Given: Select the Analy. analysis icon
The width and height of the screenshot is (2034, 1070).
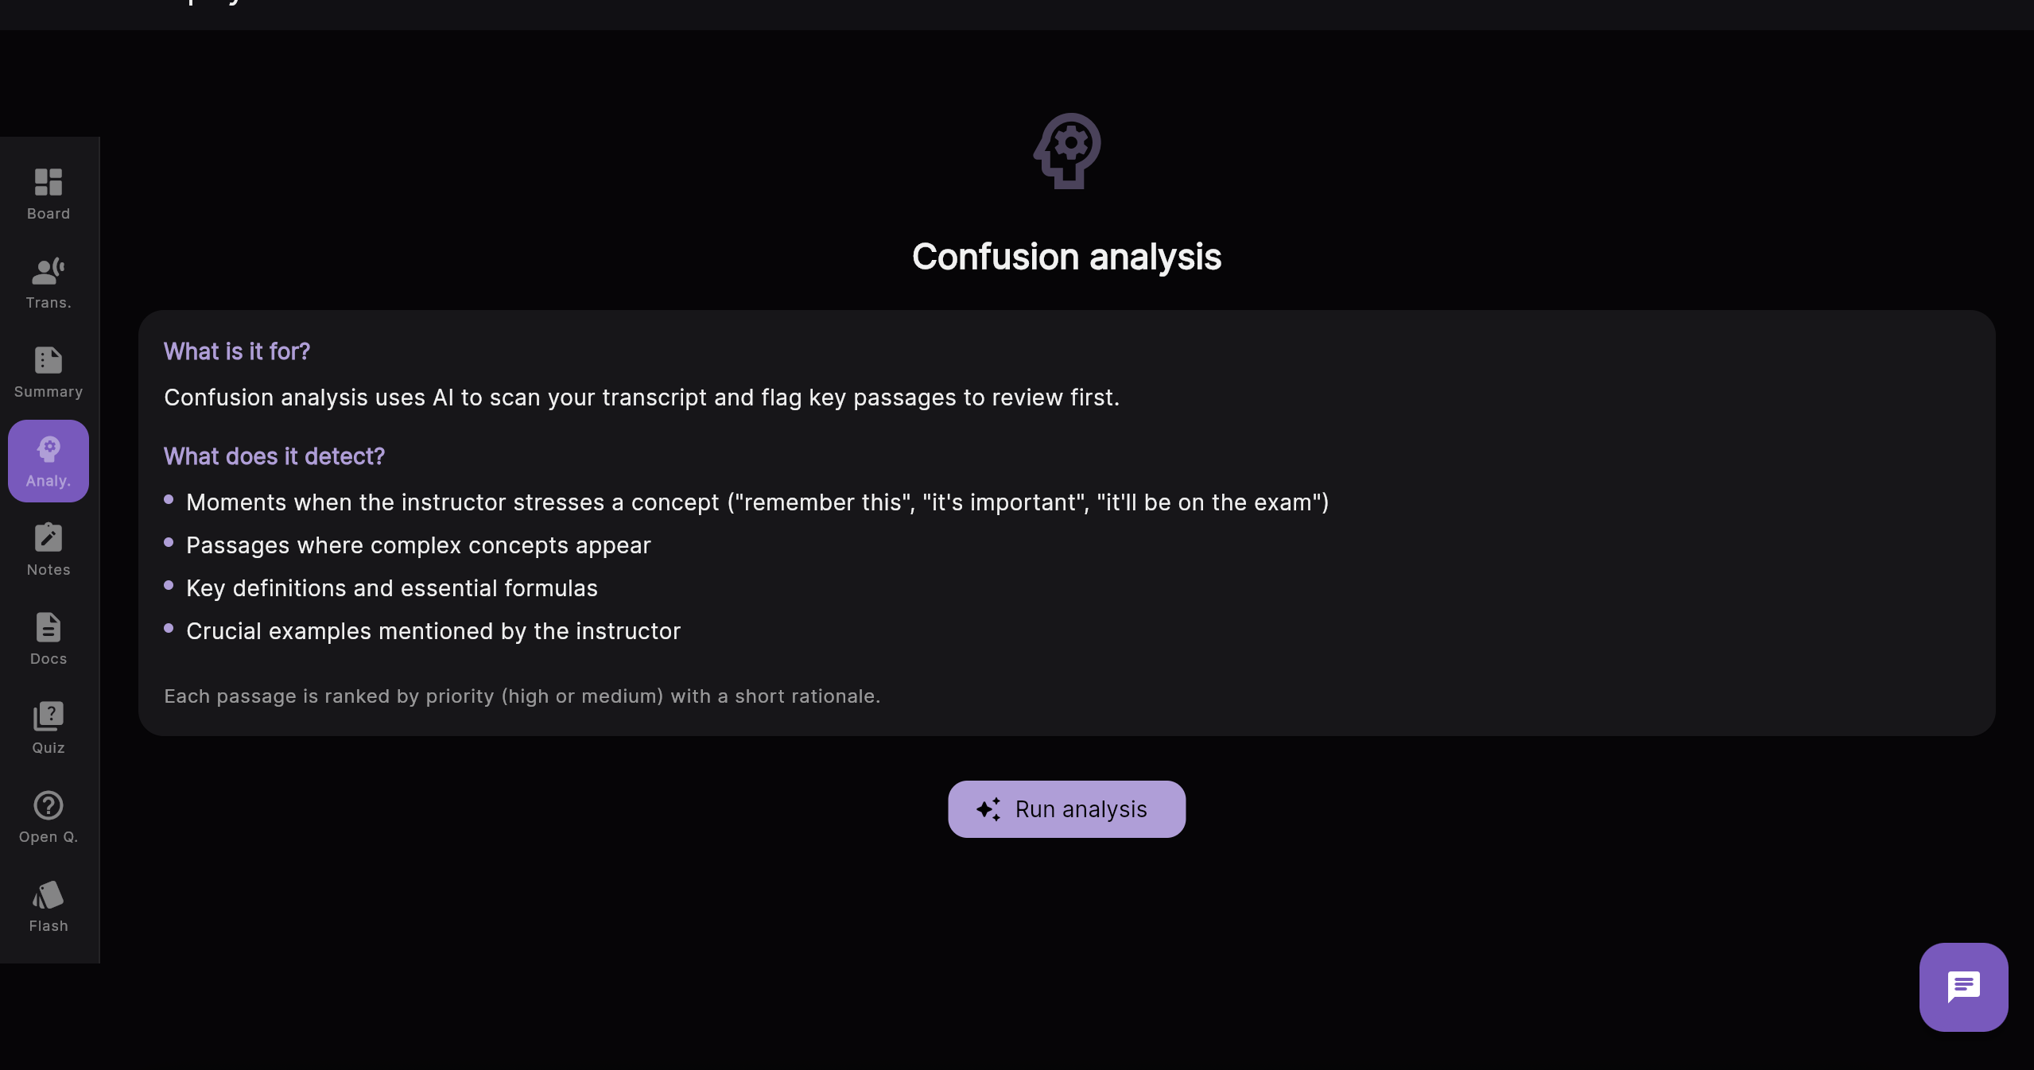Looking at the screenshot, I should pos(48,460).
